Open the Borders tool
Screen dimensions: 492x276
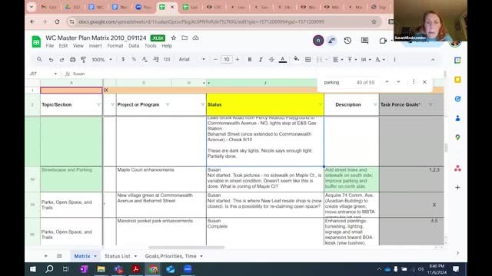307,60
